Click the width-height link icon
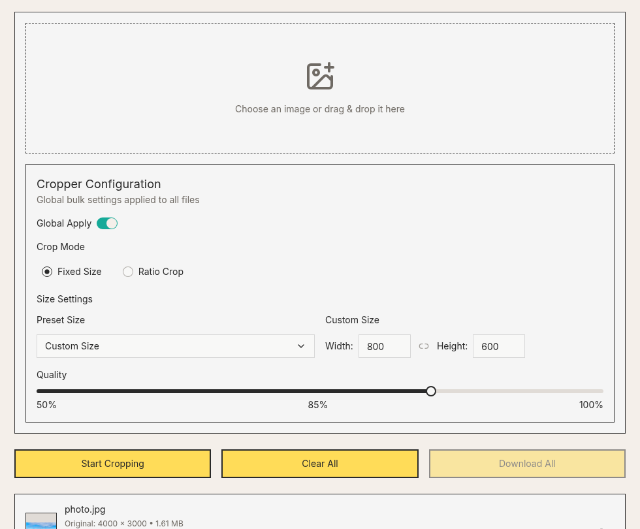 pos(424,346)
